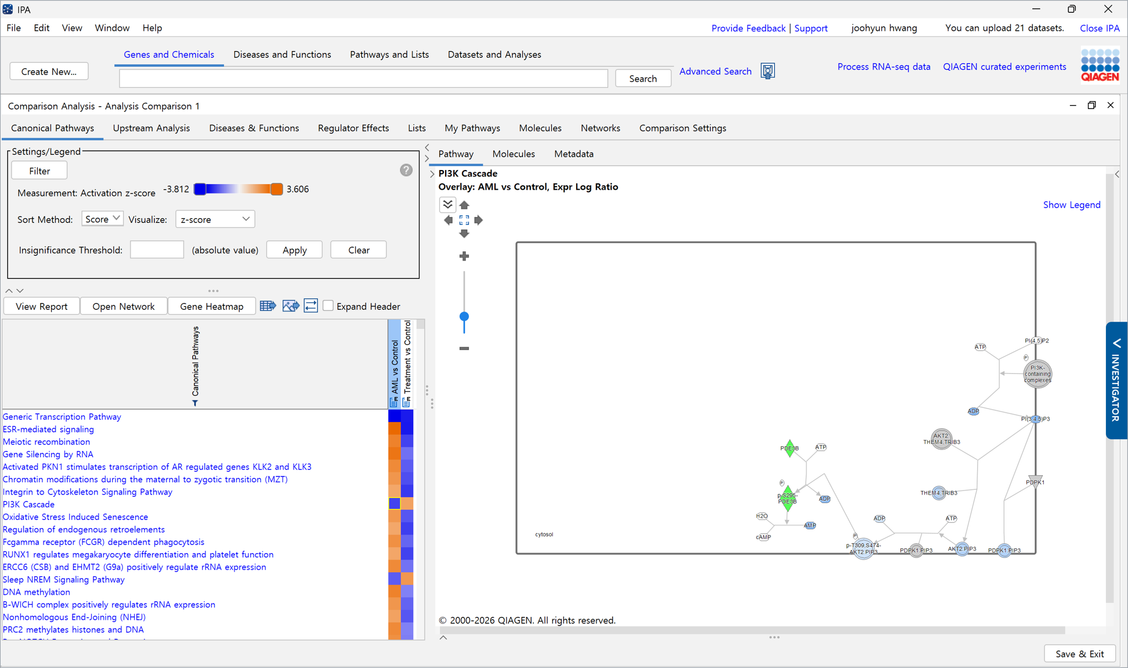Click the blue low-end handle of z-score slider
Viewport: 1128px width, 668px height.
point(200,189)
